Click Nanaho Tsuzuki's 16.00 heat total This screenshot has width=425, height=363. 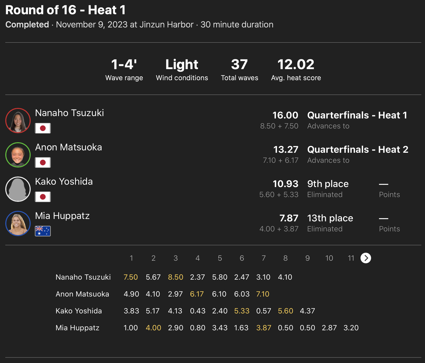pos(285,115)
